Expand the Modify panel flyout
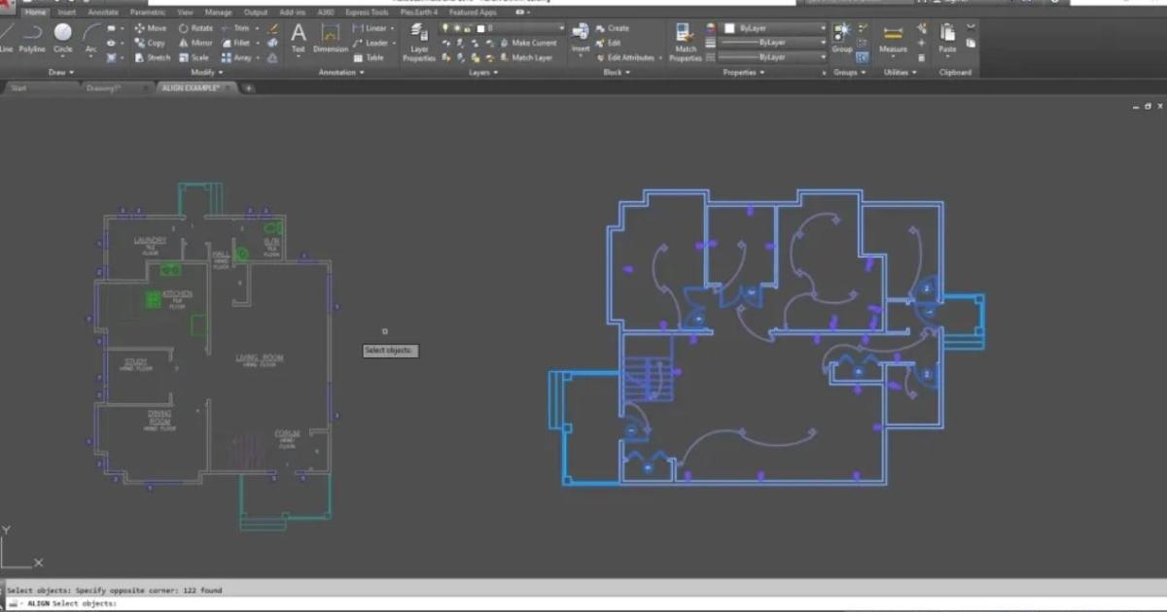 tap(206, 72)
